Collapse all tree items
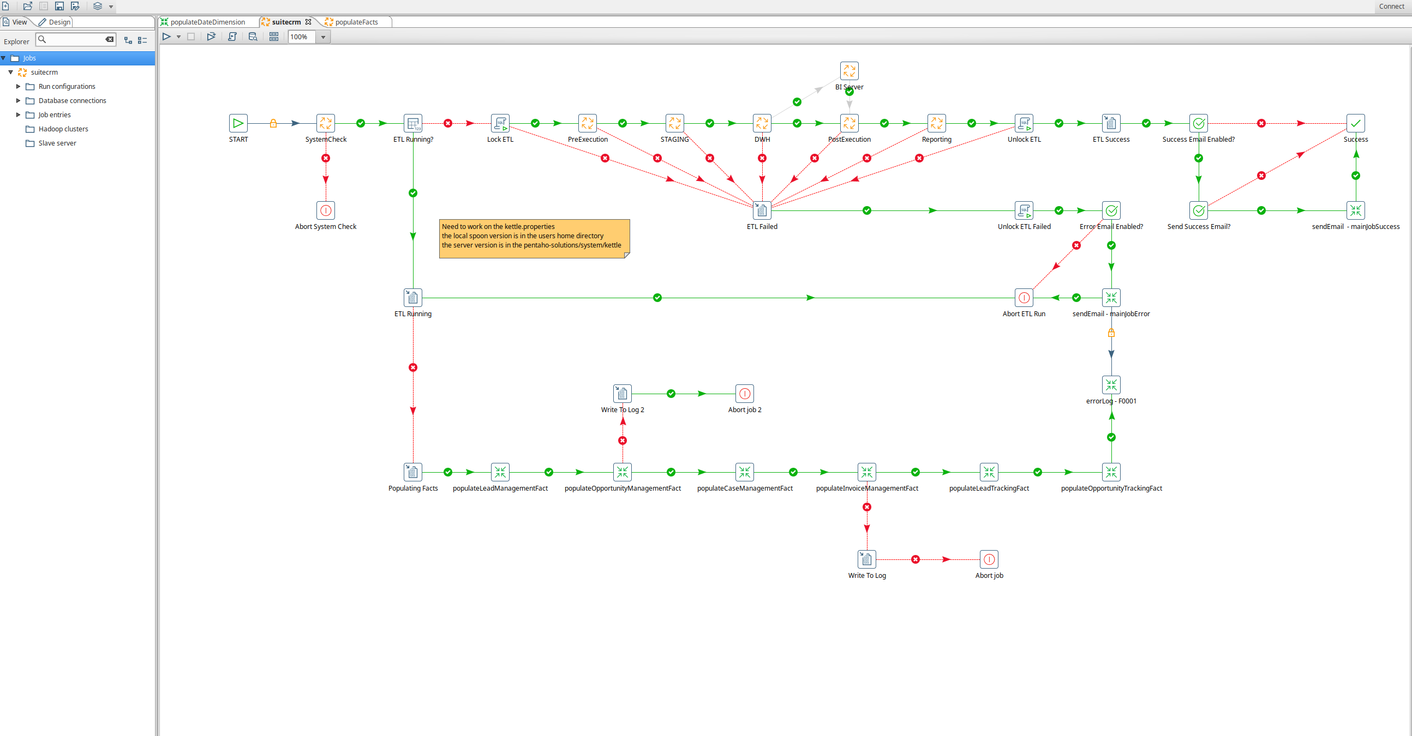 coord(142,40)
